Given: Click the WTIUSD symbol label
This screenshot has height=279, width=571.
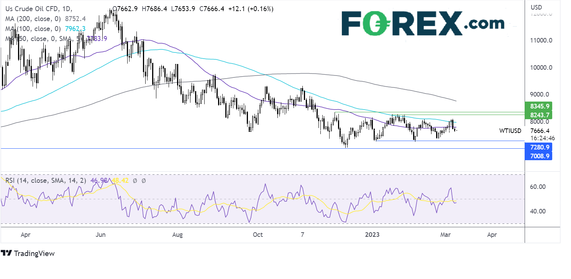Looking at the screenshot, I should (x=510, y=131).
